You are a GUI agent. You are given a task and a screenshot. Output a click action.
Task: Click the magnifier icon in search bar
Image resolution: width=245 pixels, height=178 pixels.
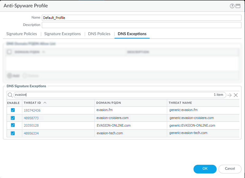pyautogui.click(x=10, y=95)
